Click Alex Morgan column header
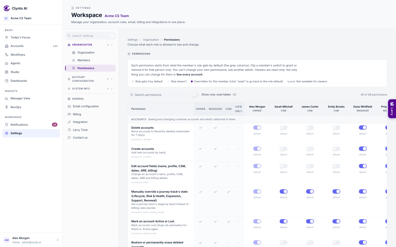This screenshot has width=396, height=247. pos(257,109)
